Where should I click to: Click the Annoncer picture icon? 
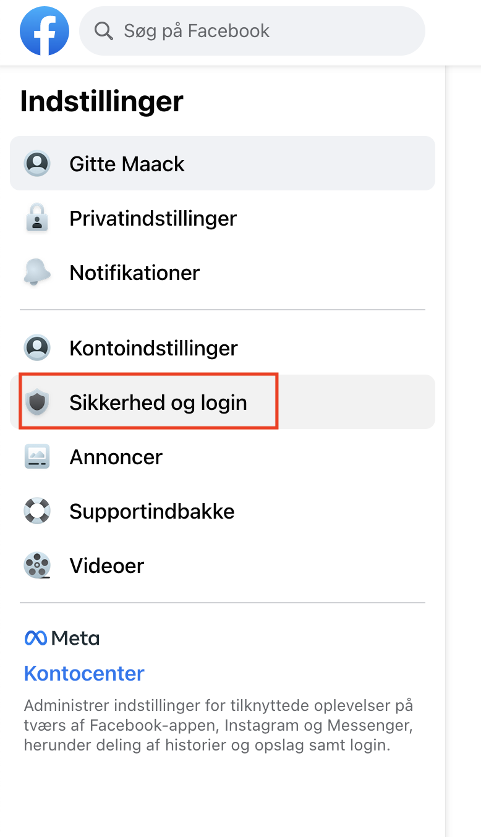(x=37, y=457)
